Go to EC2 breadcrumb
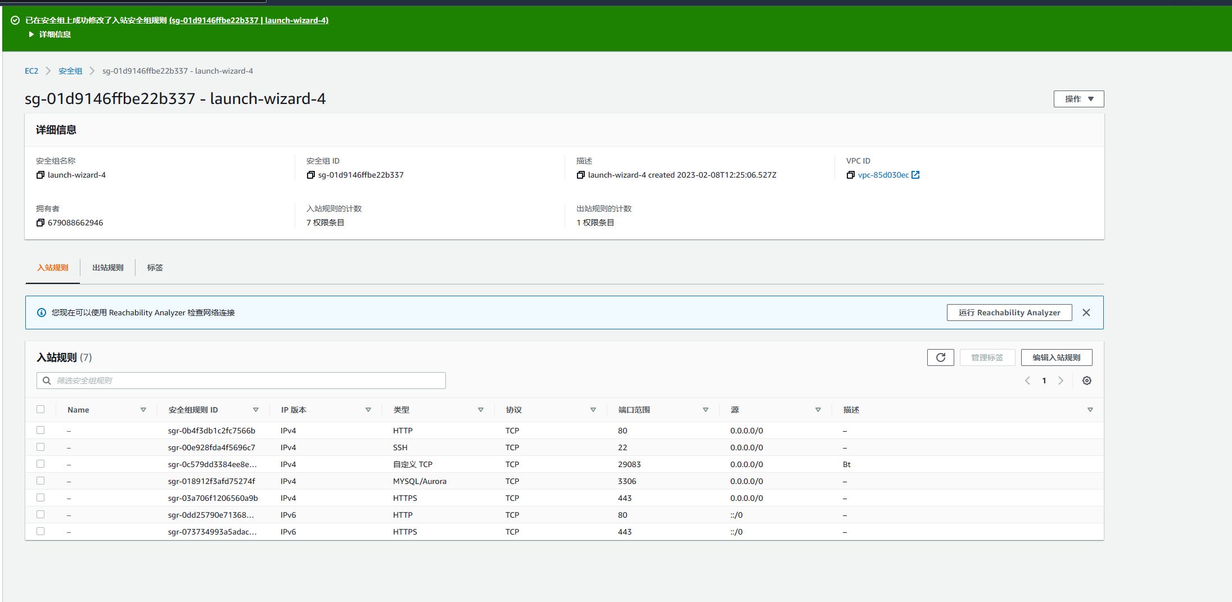This screenshot has height=602, width=1232. pos(31,71)
